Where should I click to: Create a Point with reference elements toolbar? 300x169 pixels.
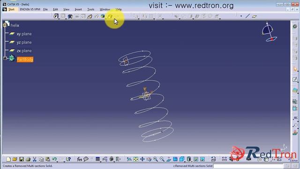(241, 16)
